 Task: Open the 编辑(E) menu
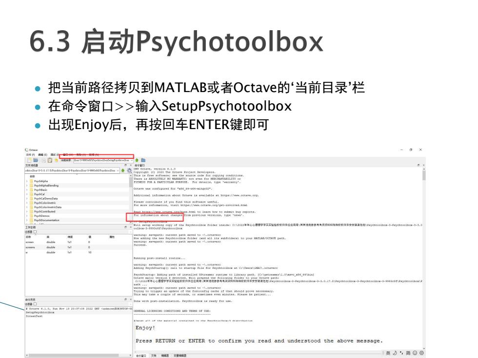point(43,155)
